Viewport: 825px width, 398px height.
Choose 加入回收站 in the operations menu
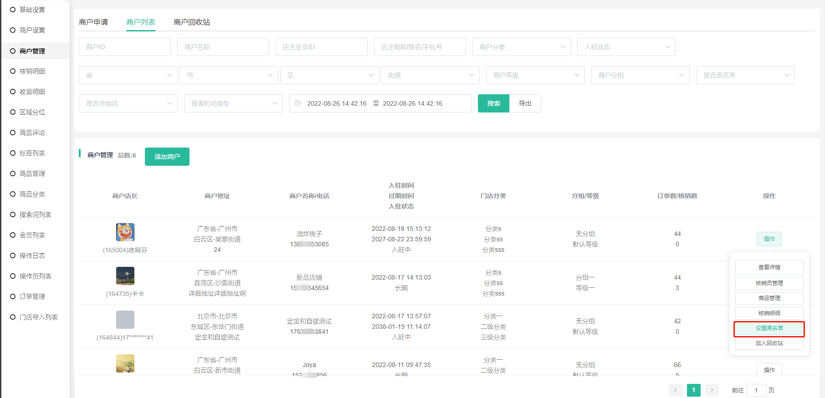tap(769, 343)
